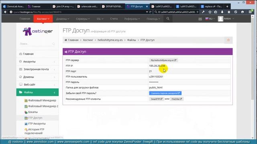Click Хостинг in the breadcrumb
257x144 pixels.
(88, 40)
